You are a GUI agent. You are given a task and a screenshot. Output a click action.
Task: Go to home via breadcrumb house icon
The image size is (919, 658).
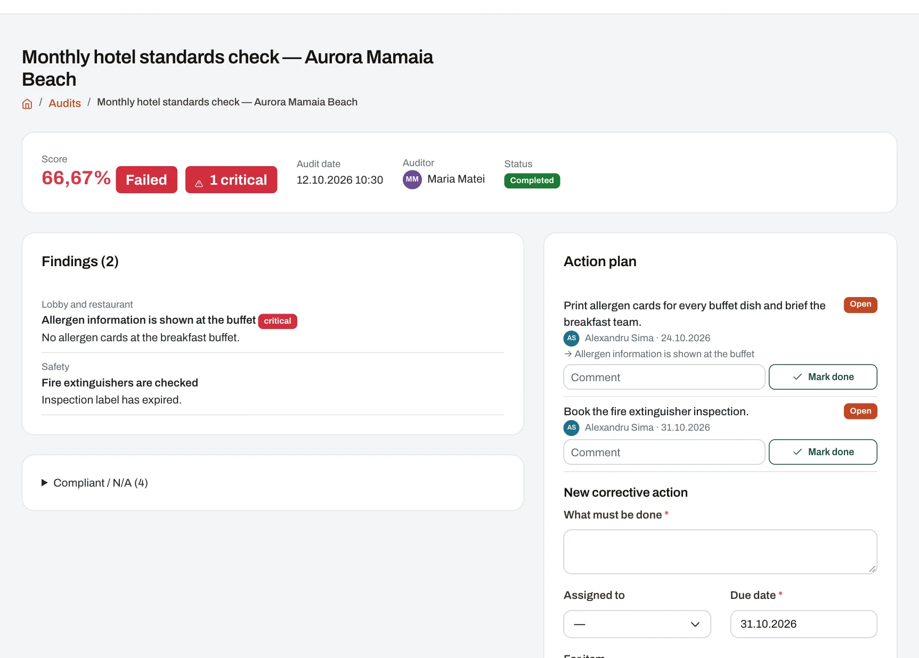[x=27, y=104]
